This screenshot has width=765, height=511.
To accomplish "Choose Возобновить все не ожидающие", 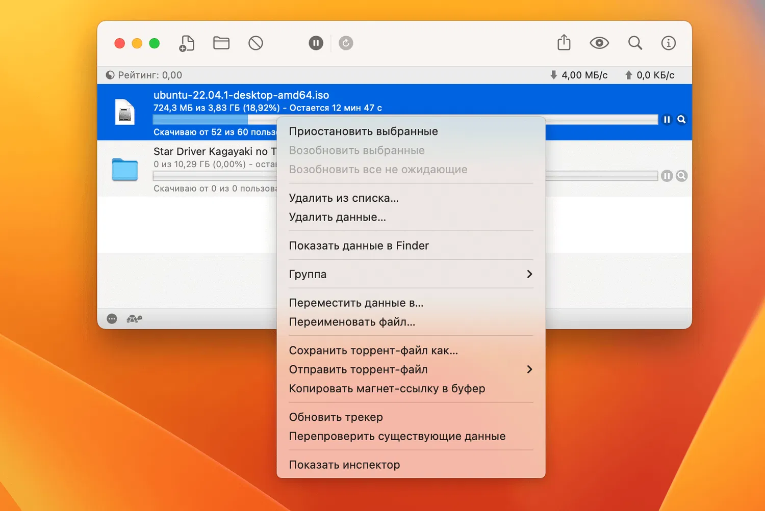I will (x=411, y=170).
